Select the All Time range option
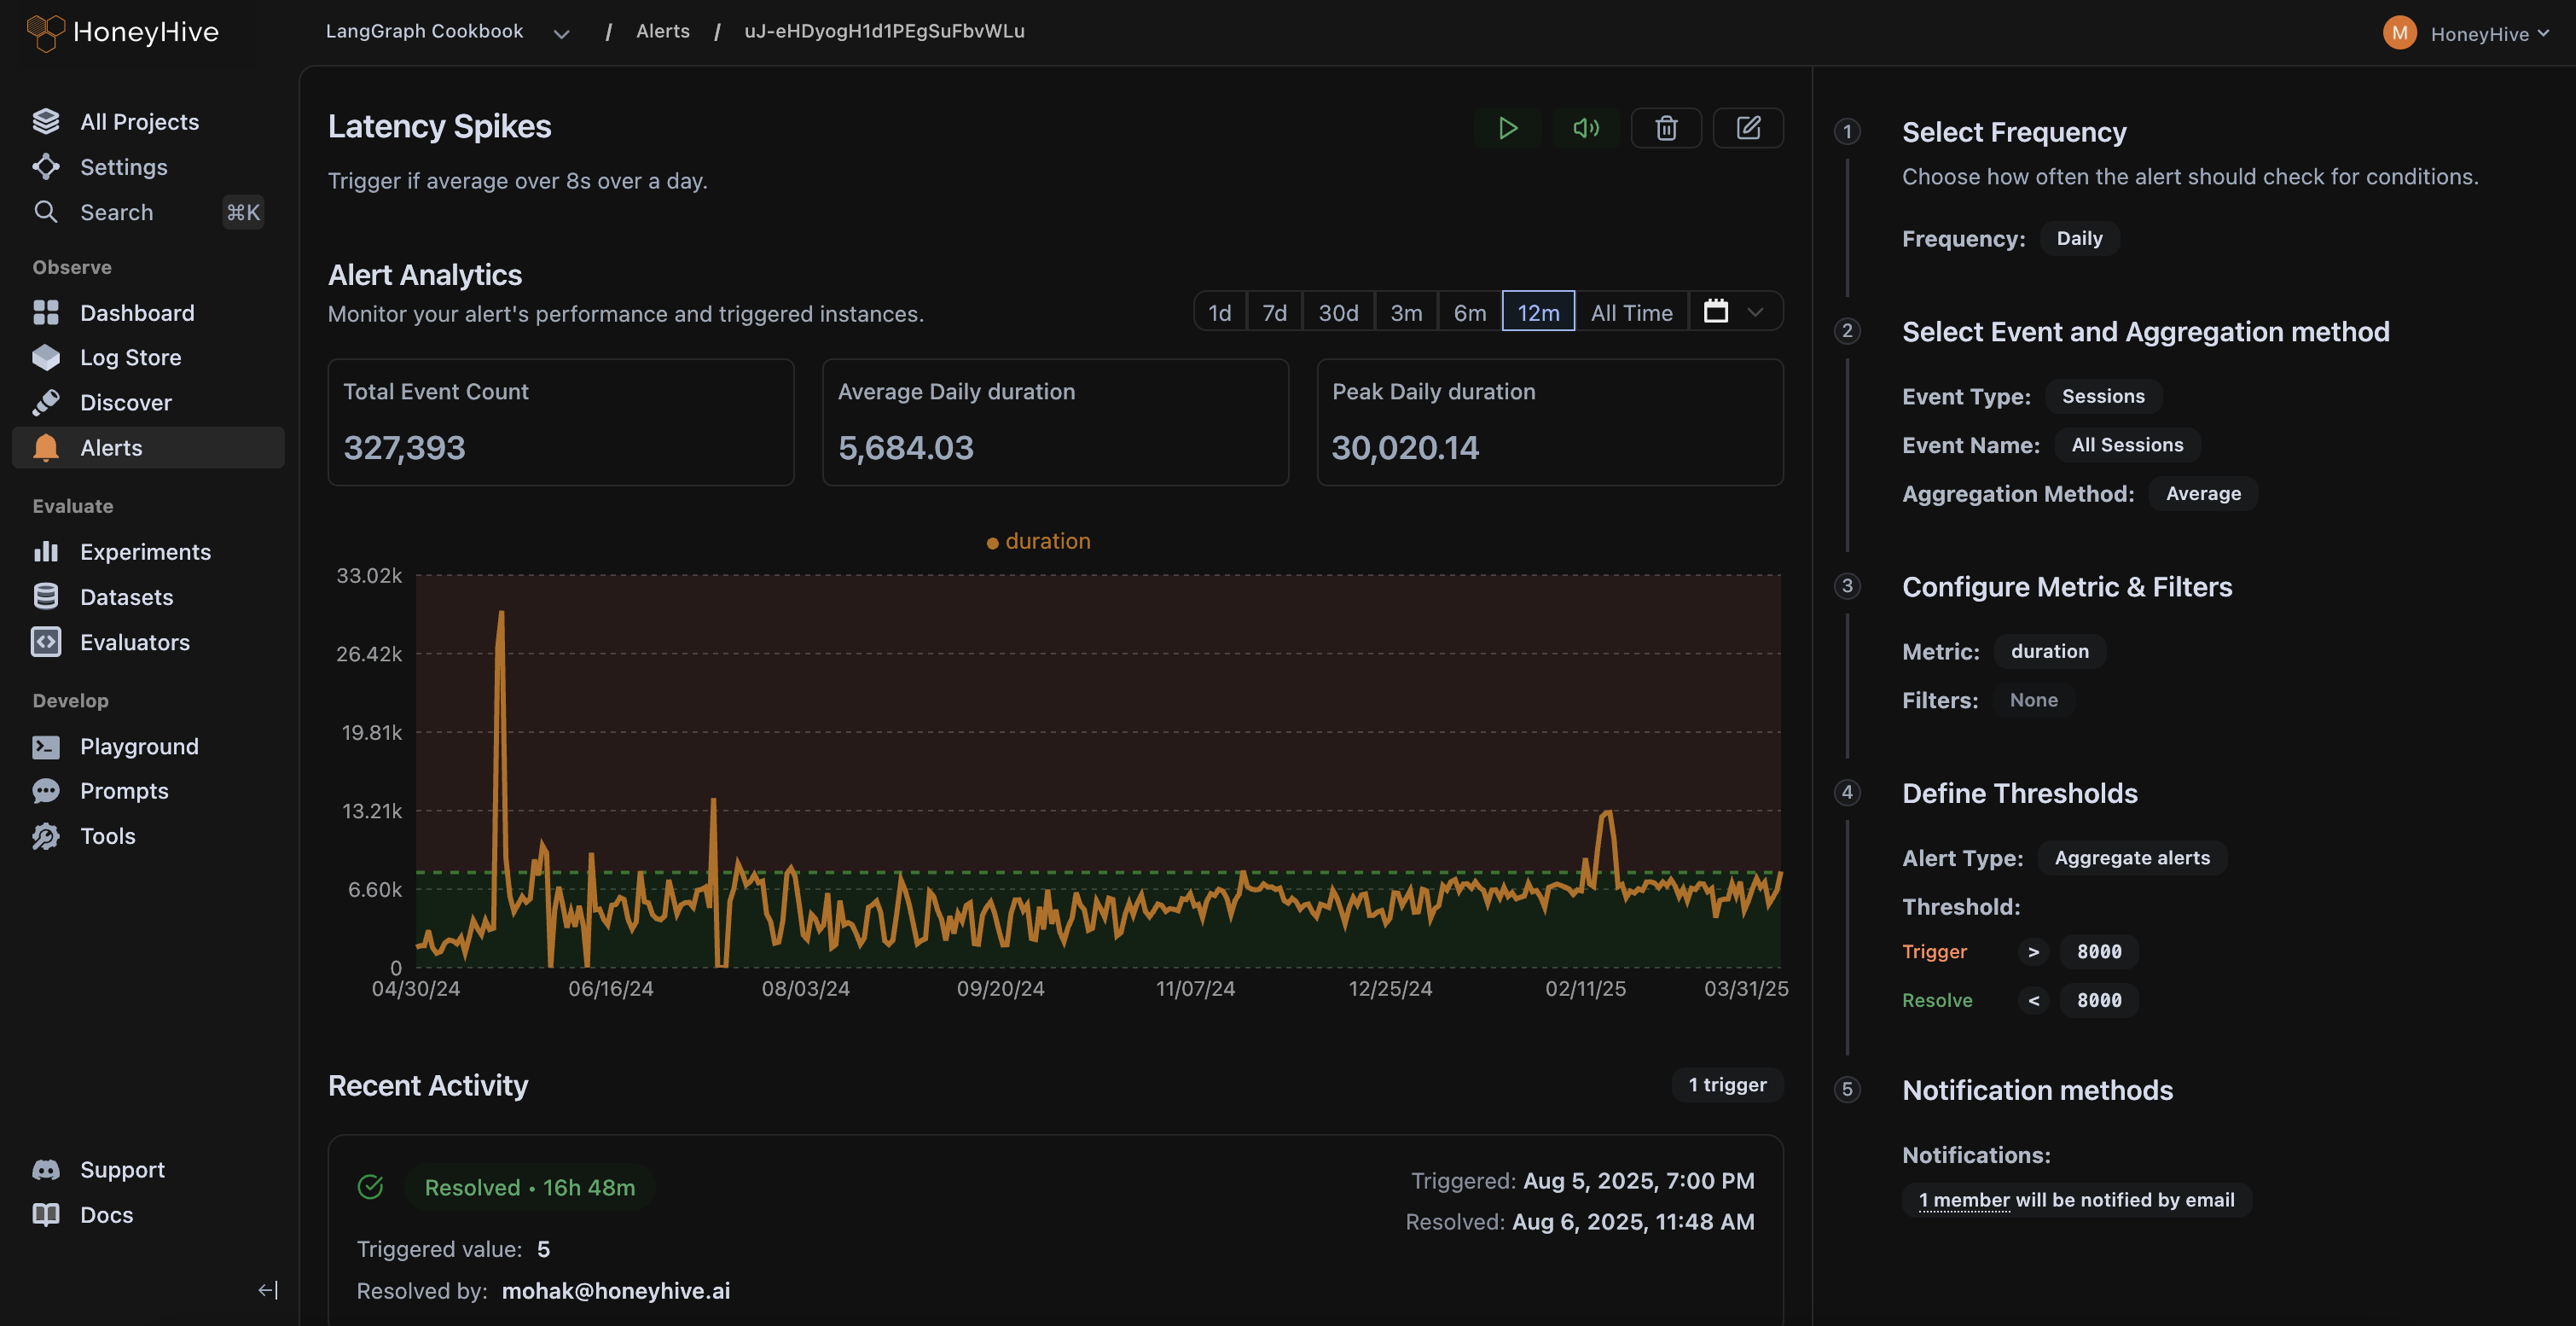2576x1326 pixels. click(x=1631, y=313)
